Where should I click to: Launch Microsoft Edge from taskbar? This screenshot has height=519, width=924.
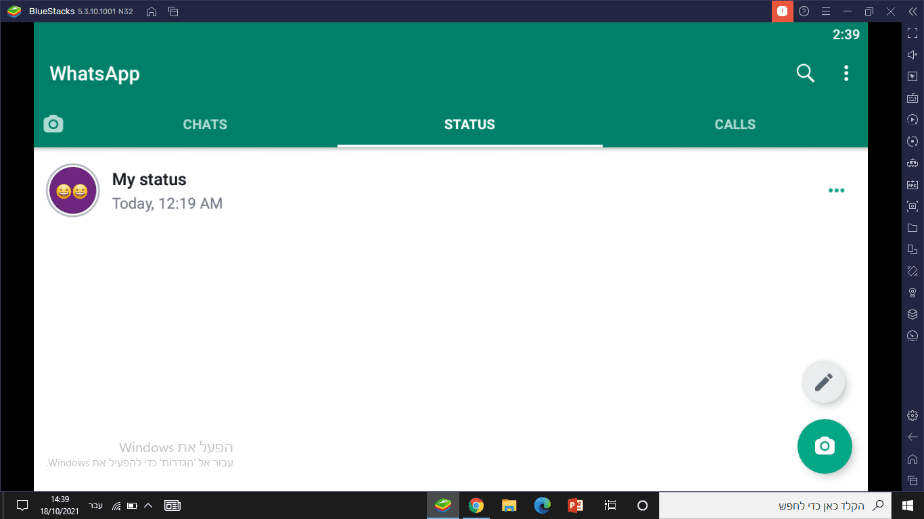coord(542,505)
